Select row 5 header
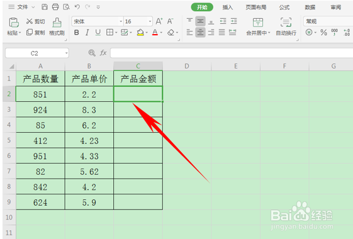The height and width of the screenshot is (239, 353). [x=9, y=140]
